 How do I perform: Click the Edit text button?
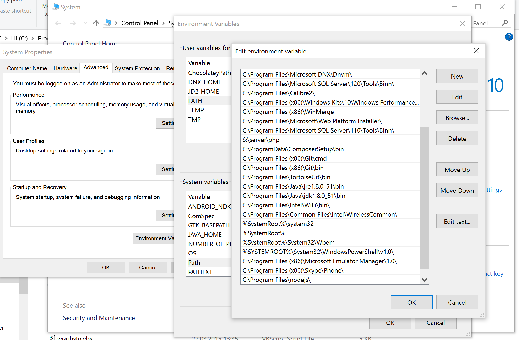tap(457, 221)
